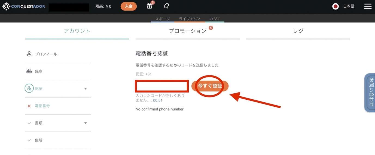375x155 pixels.
Task: Click the verification code input field
Action: 162,86
